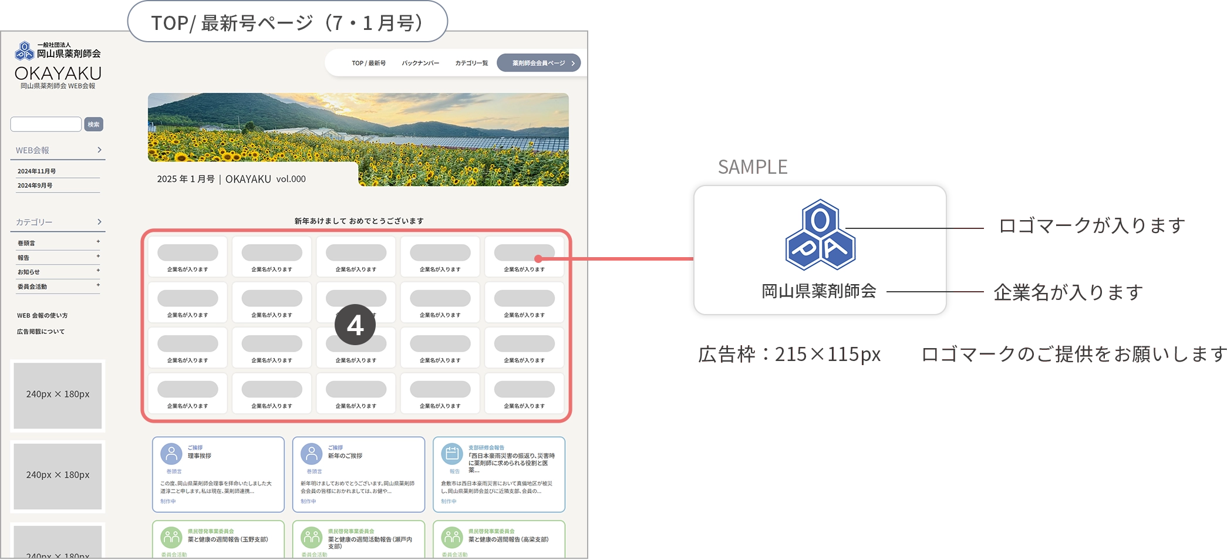
Task: Click the group icon on 玉野支部 report card
Action: (x=171, y=537)
